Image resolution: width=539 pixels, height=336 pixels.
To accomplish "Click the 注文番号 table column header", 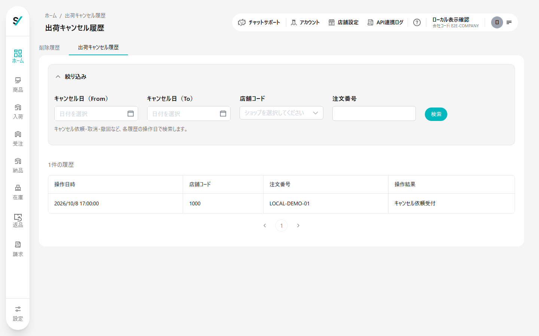I will pos(326,184).
